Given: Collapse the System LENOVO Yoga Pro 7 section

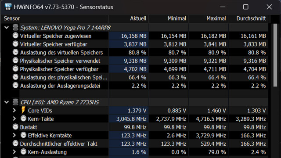Looking at the screenshot, I should (x=7, y=28).
